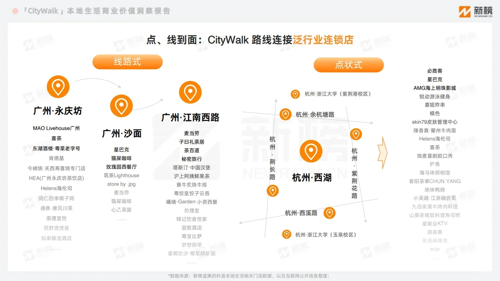Switch to the 线路式 section label
This screenshot has width=500, height=281.
click(127, 62)
